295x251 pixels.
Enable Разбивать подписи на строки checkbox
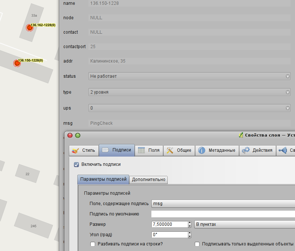[93, 244]
